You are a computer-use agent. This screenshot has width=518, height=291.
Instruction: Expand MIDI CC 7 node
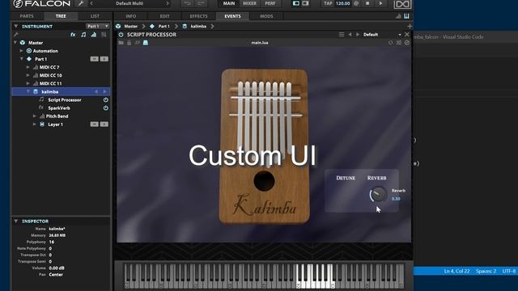28,67
